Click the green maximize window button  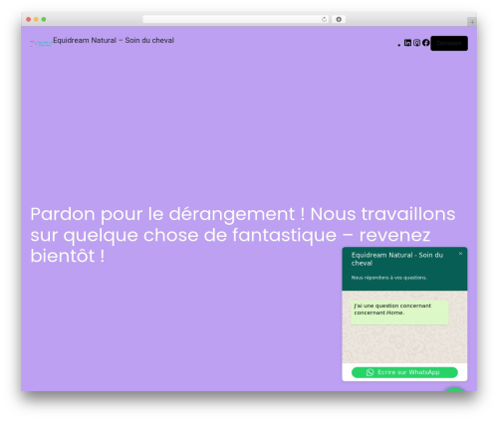tap(44, 19)
